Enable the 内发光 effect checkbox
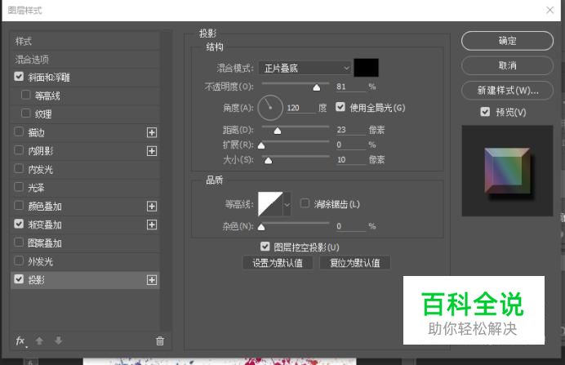The width and height of the screenshot is (565, 365). coord(19,168)
